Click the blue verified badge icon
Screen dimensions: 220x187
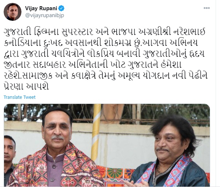[61, 8]
